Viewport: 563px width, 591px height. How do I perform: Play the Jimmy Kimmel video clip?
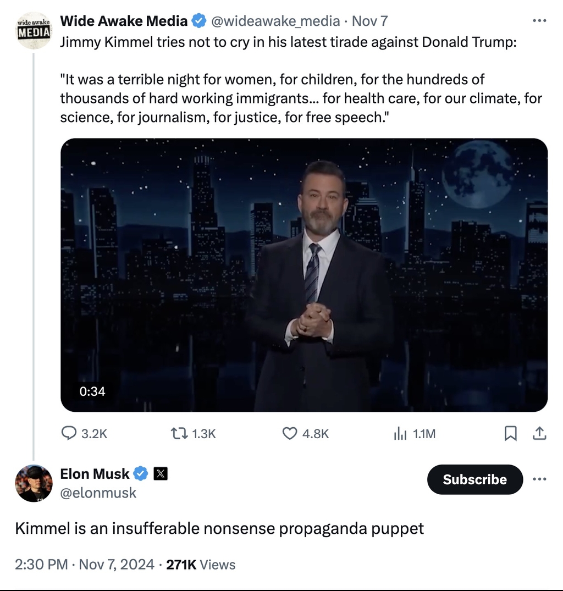tap(304, 274)
